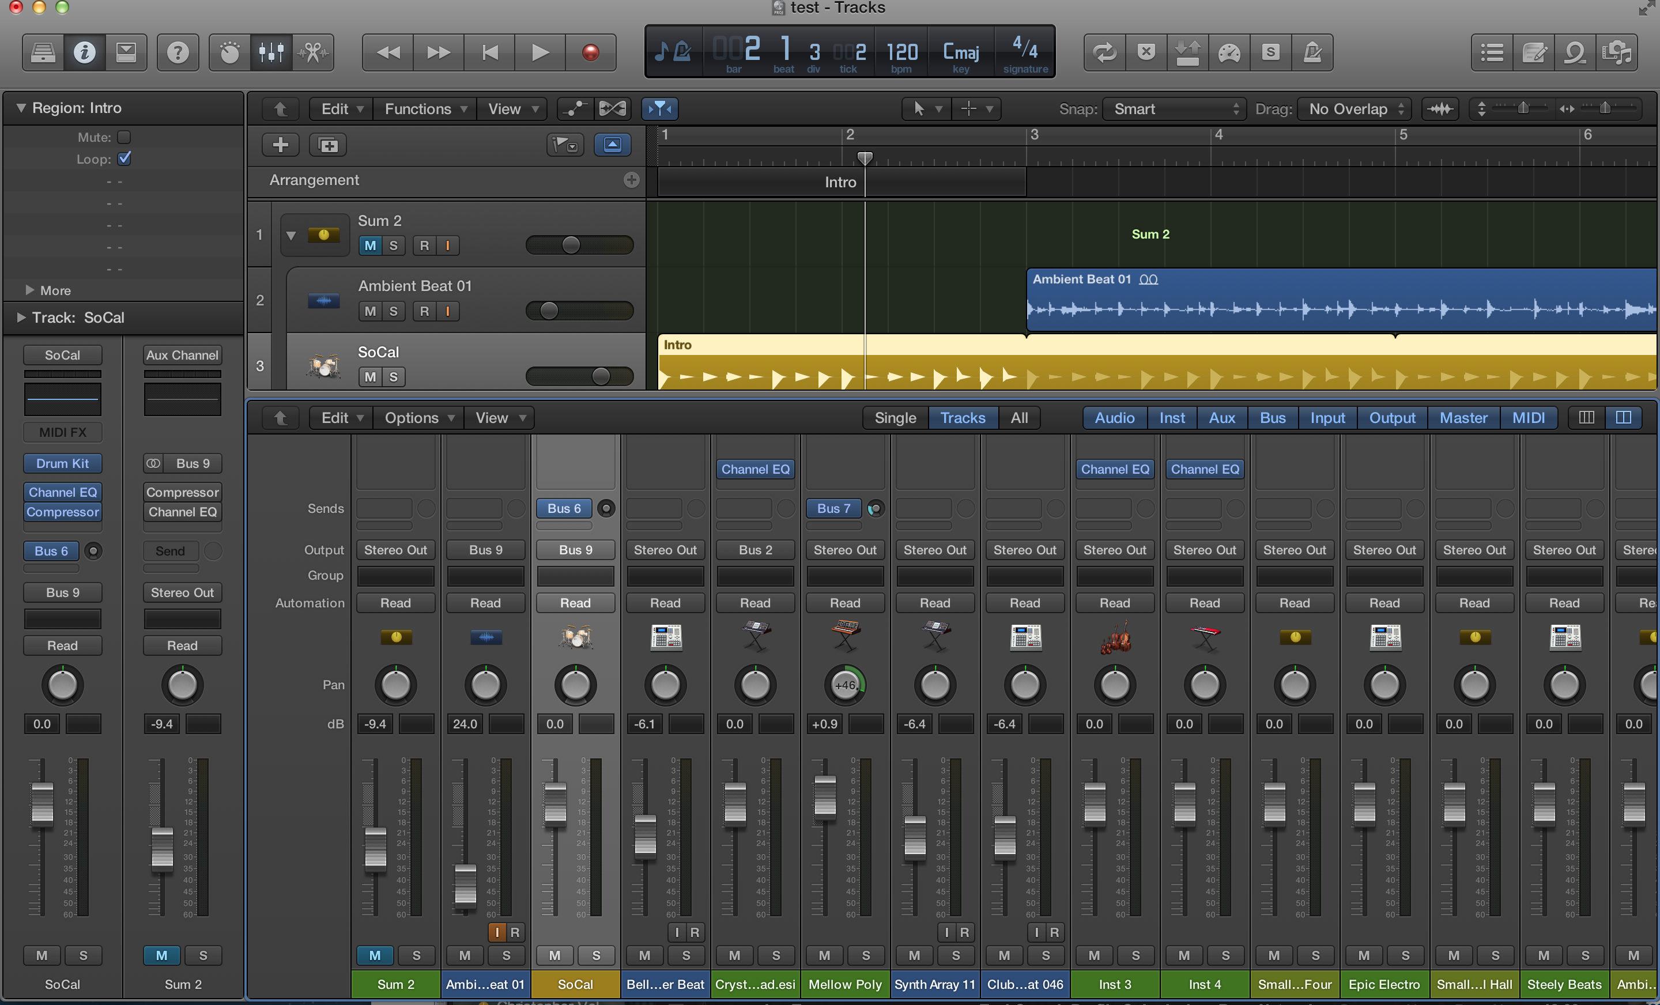Expand the Track: SoCal inspector section
The image size is (1660, 1005).
pyautogui.click(x=21, y=318)
